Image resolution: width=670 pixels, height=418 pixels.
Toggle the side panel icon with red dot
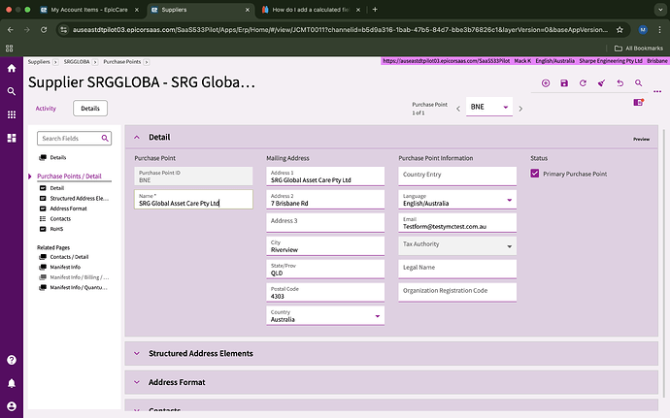[x=638, y=102]
